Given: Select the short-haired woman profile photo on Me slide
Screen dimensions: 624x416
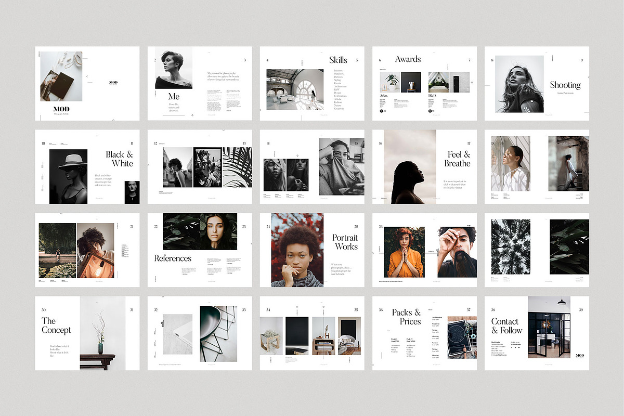Looking at the screenshot, I should tap(174, 68).
